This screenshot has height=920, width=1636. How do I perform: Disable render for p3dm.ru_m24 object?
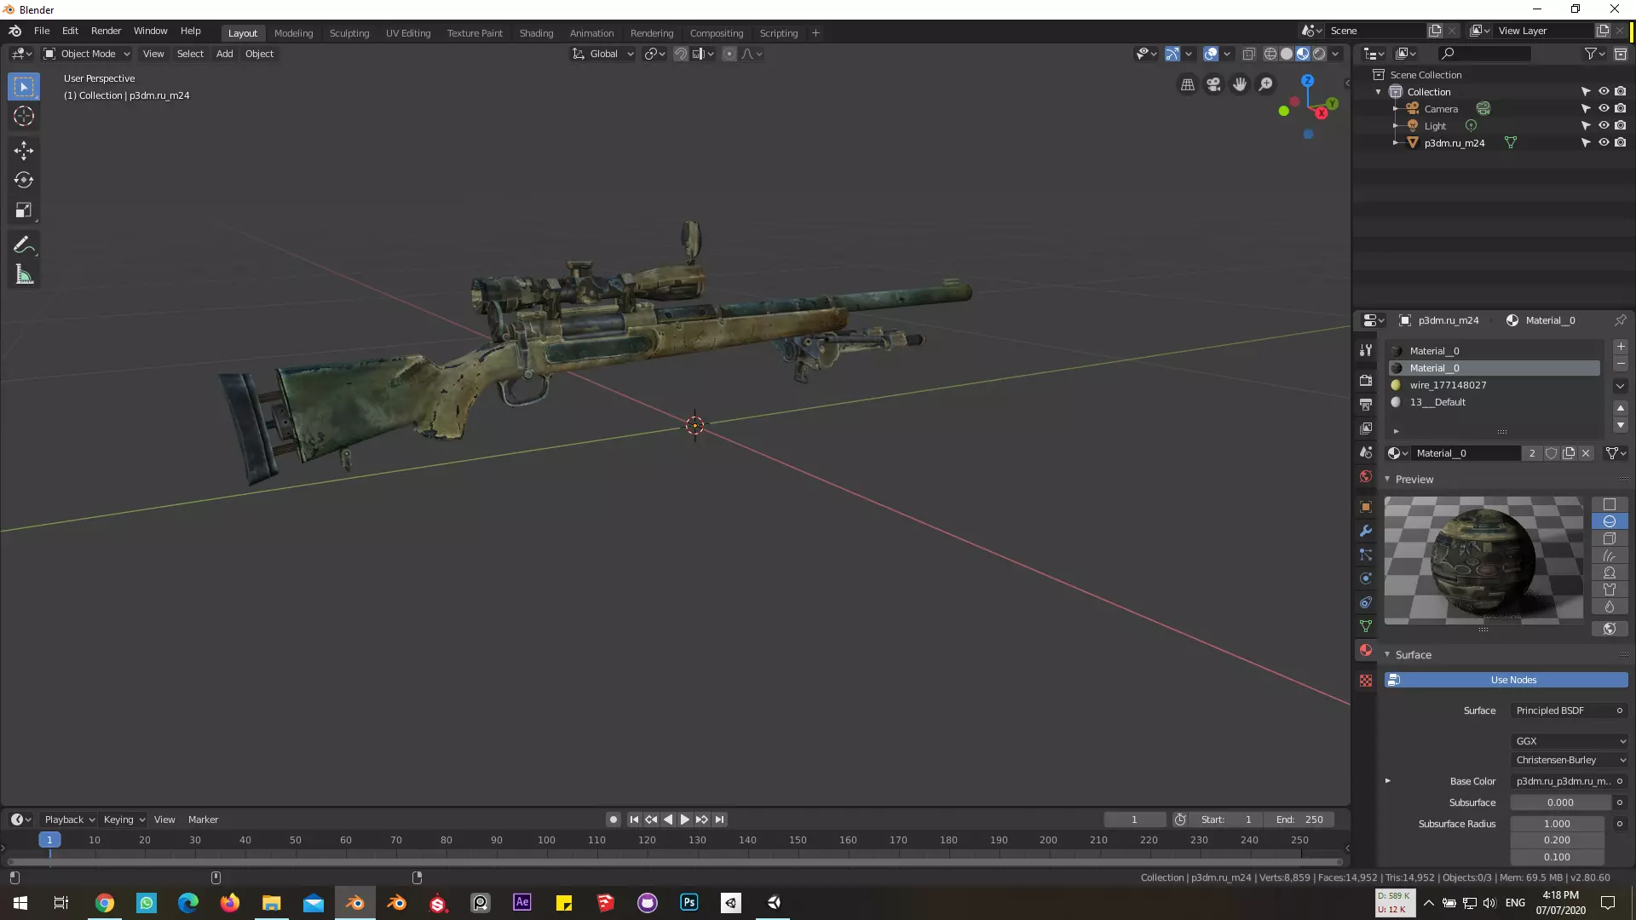(x=1620, y=143)
